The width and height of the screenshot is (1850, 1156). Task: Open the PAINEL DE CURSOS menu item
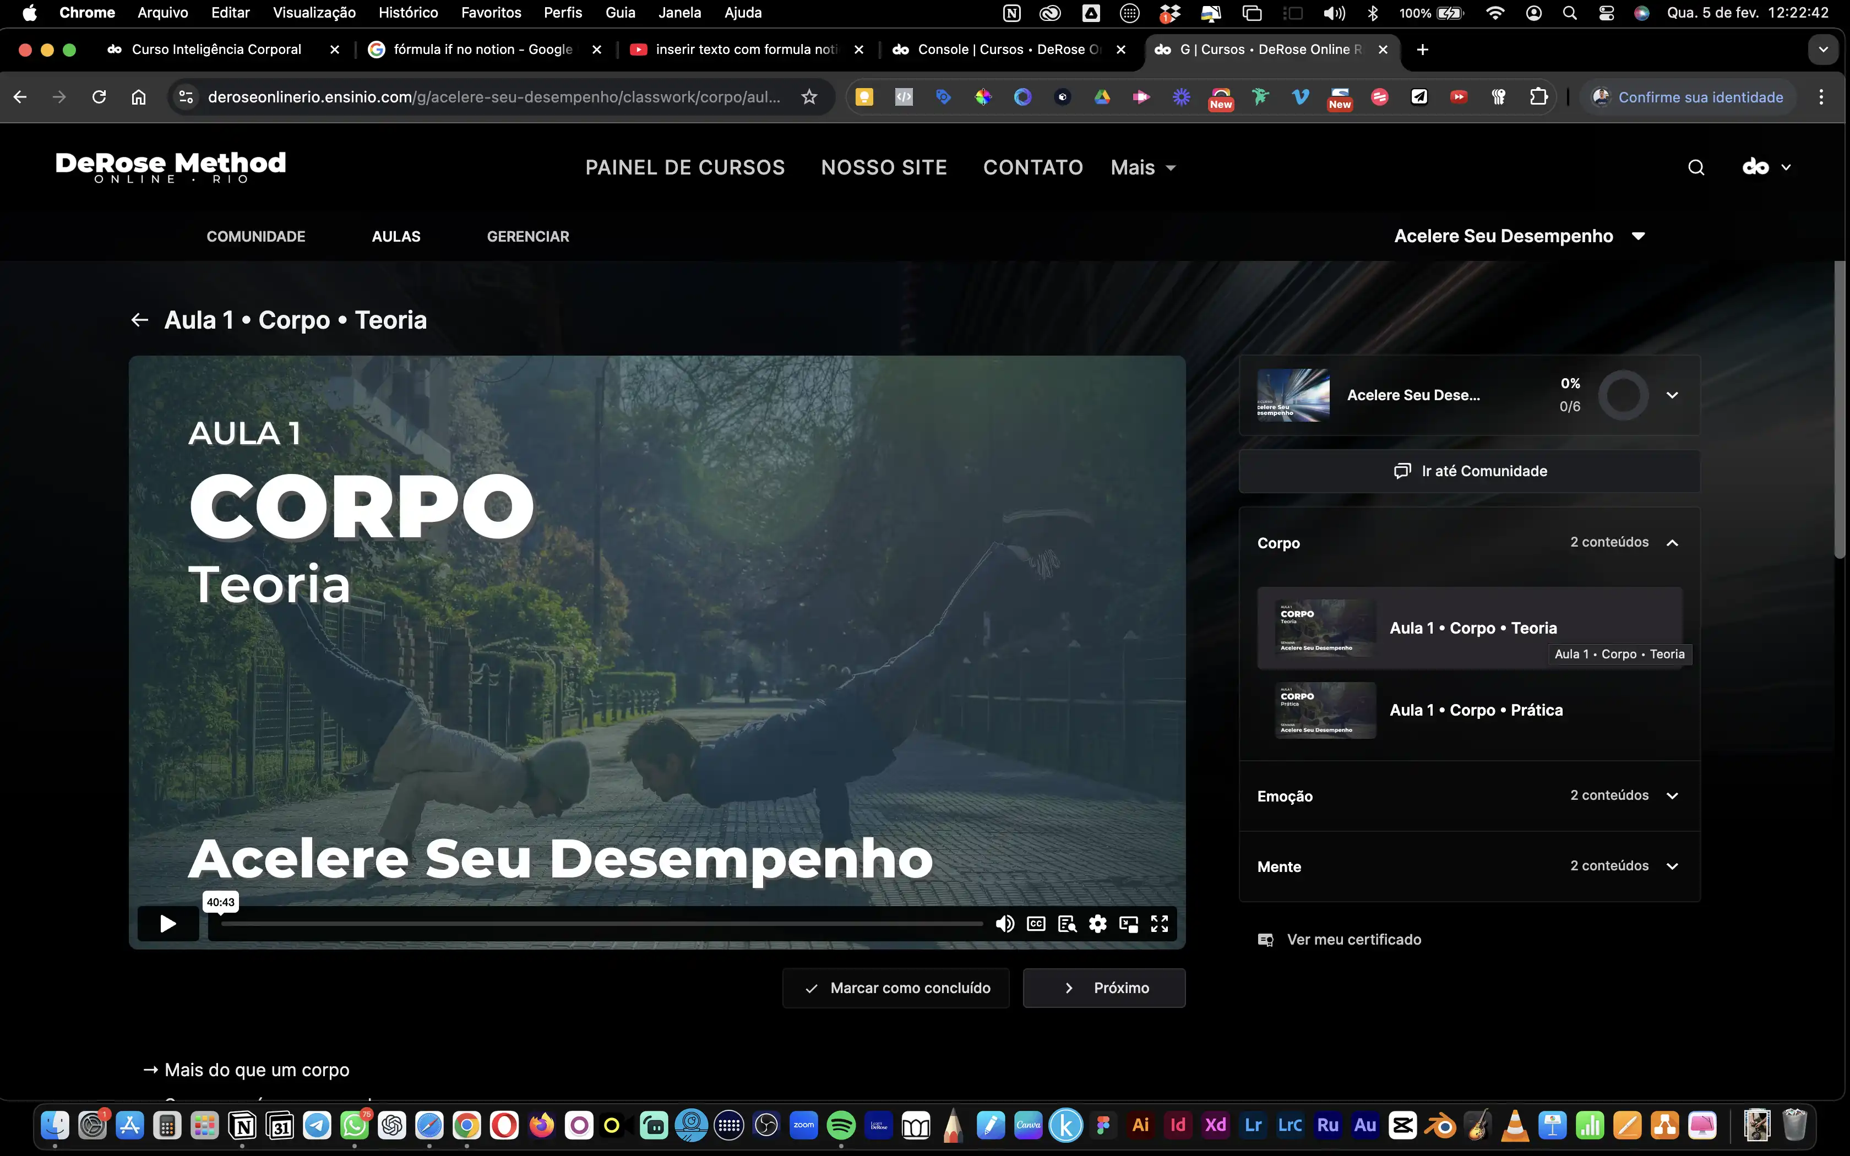click(x=685, y=167)
